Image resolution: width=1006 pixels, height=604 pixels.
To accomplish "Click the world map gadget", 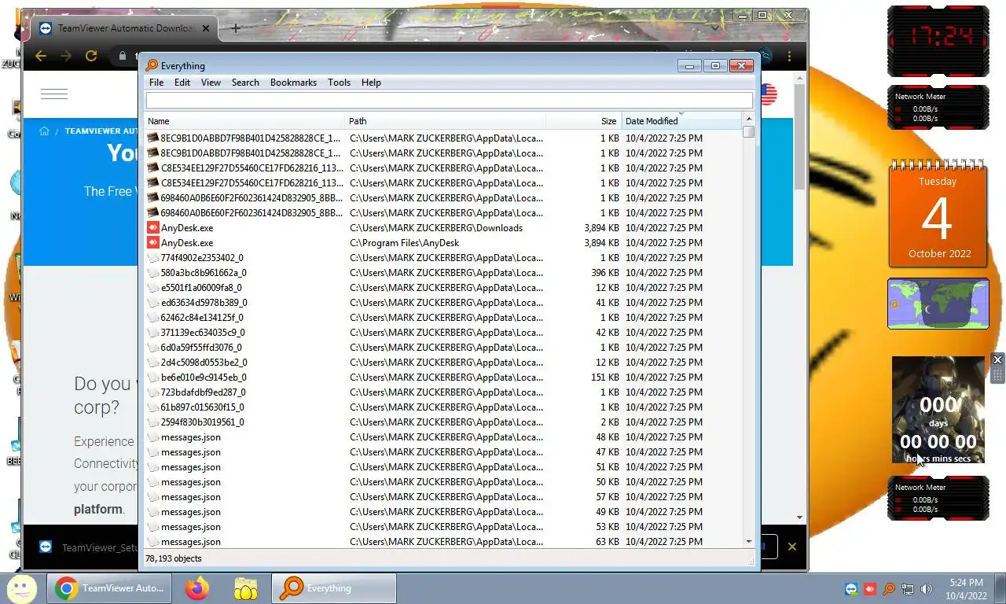I will pyautogui.click(x=938, y=304).
